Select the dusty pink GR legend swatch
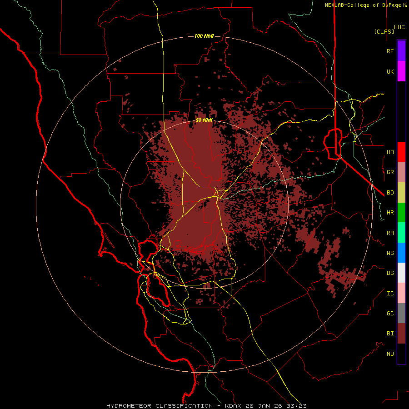 (x=401, y=172)
